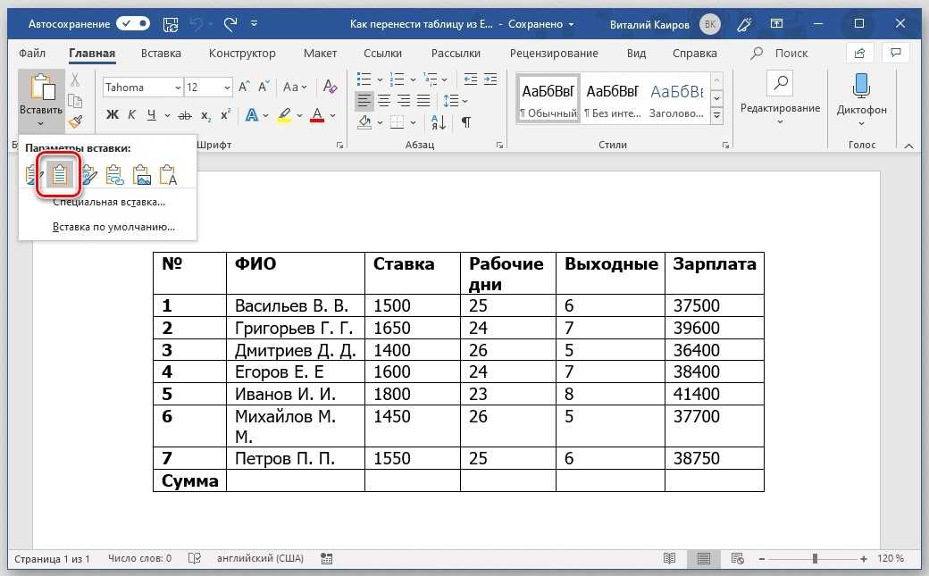Show paragraph marks with the pilcrow icon

[465, 121]
